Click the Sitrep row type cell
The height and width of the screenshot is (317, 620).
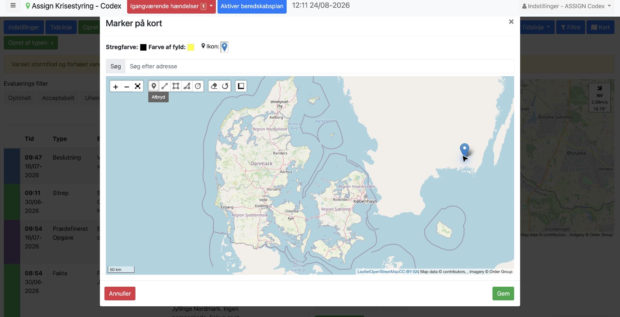61,193
